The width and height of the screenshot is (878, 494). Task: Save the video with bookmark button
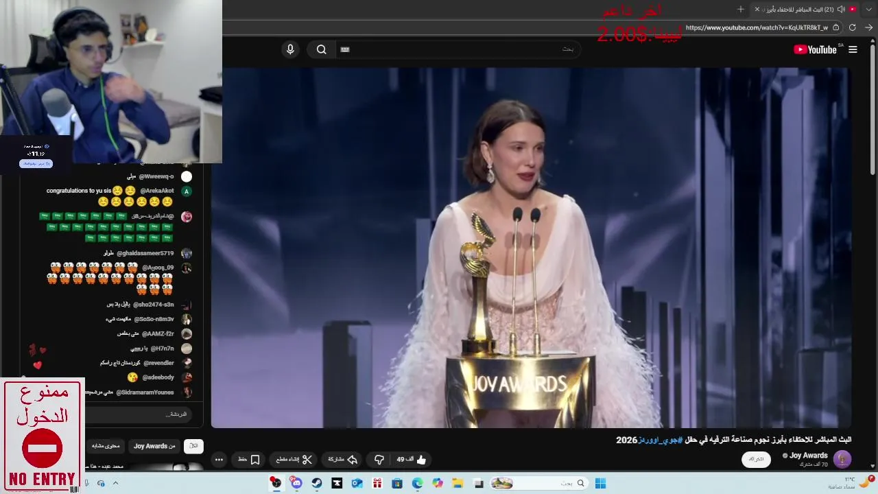pos(250,460)
